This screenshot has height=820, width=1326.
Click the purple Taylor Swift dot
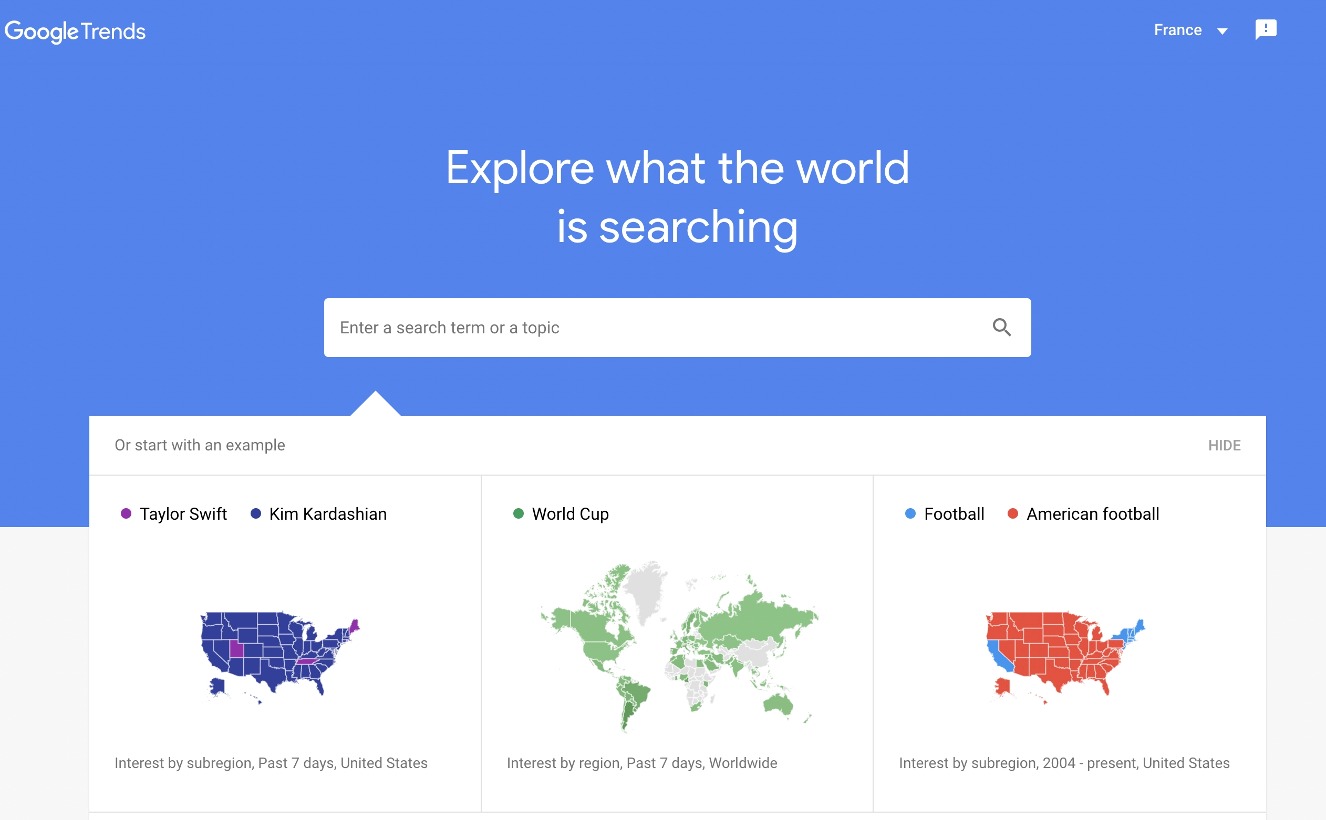126,513
